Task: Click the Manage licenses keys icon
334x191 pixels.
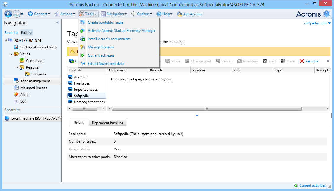Action: click(x=83, y=47)
